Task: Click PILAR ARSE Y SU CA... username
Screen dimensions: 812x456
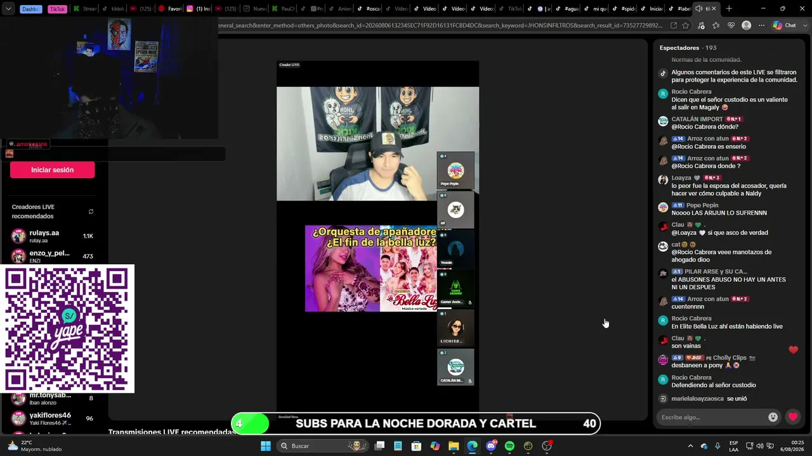Action: (716, 272)
